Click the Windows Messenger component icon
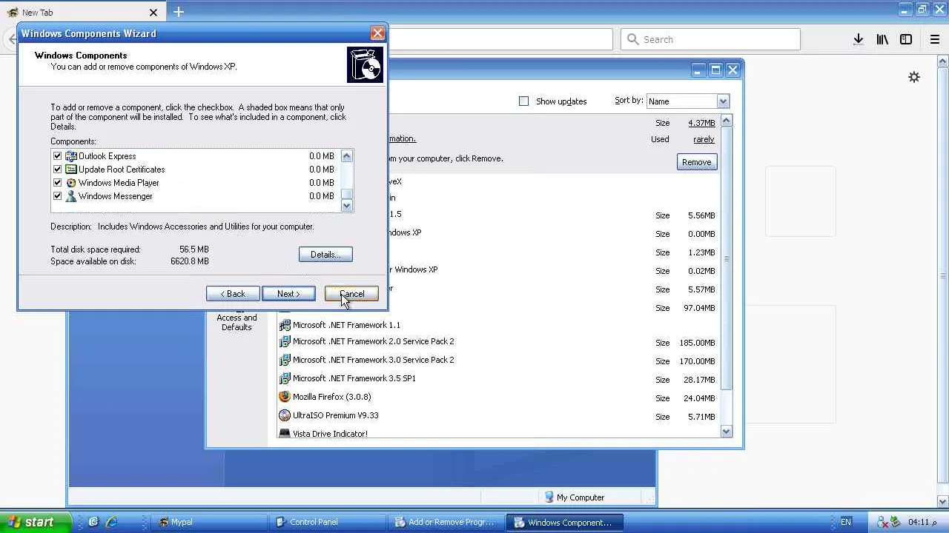 (x=71, y=196)
